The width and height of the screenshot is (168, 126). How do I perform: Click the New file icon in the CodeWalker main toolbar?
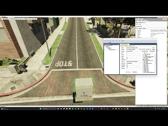coord(2,19)
